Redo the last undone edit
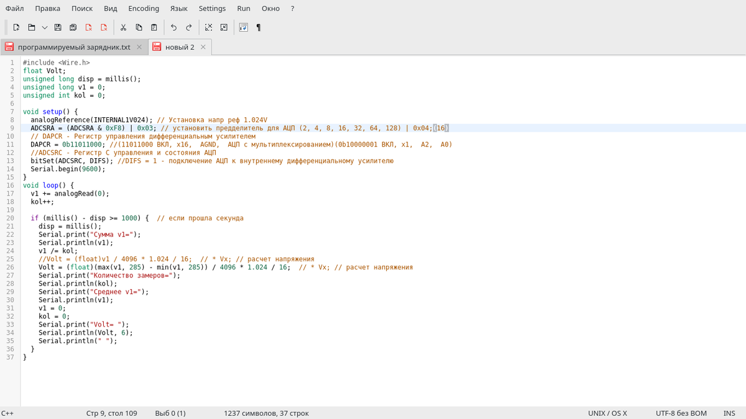The image size is (746, 419). (x=189, y=27)
